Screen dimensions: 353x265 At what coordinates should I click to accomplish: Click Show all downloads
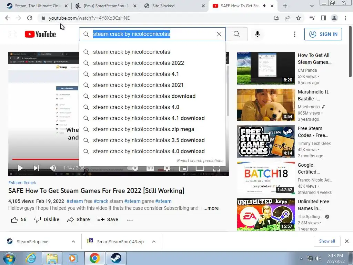327,241
